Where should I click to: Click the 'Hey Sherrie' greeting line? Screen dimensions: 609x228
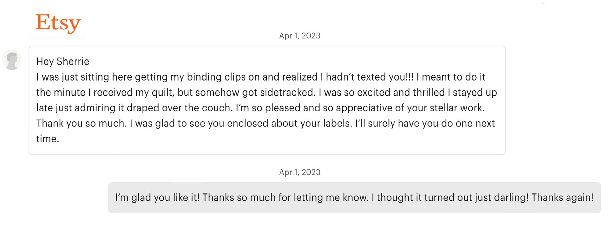[x=63, y=62]
